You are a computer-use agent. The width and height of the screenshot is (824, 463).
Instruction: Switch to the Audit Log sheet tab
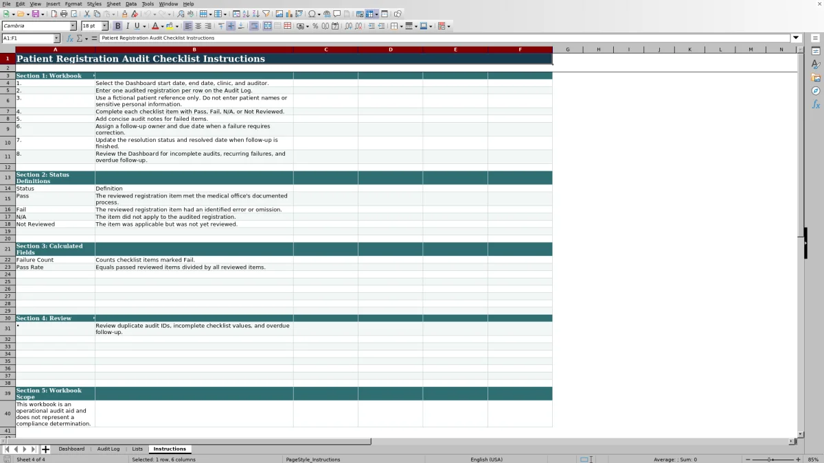coord(108,449)
